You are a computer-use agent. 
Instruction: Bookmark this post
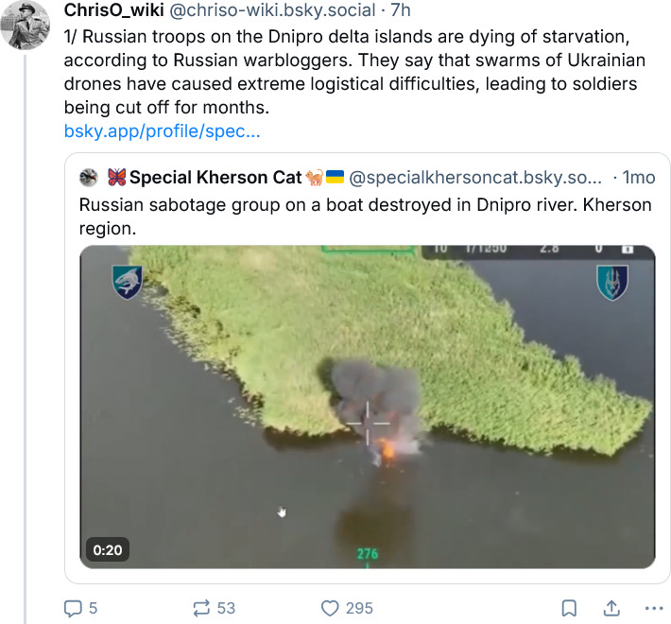569,608
